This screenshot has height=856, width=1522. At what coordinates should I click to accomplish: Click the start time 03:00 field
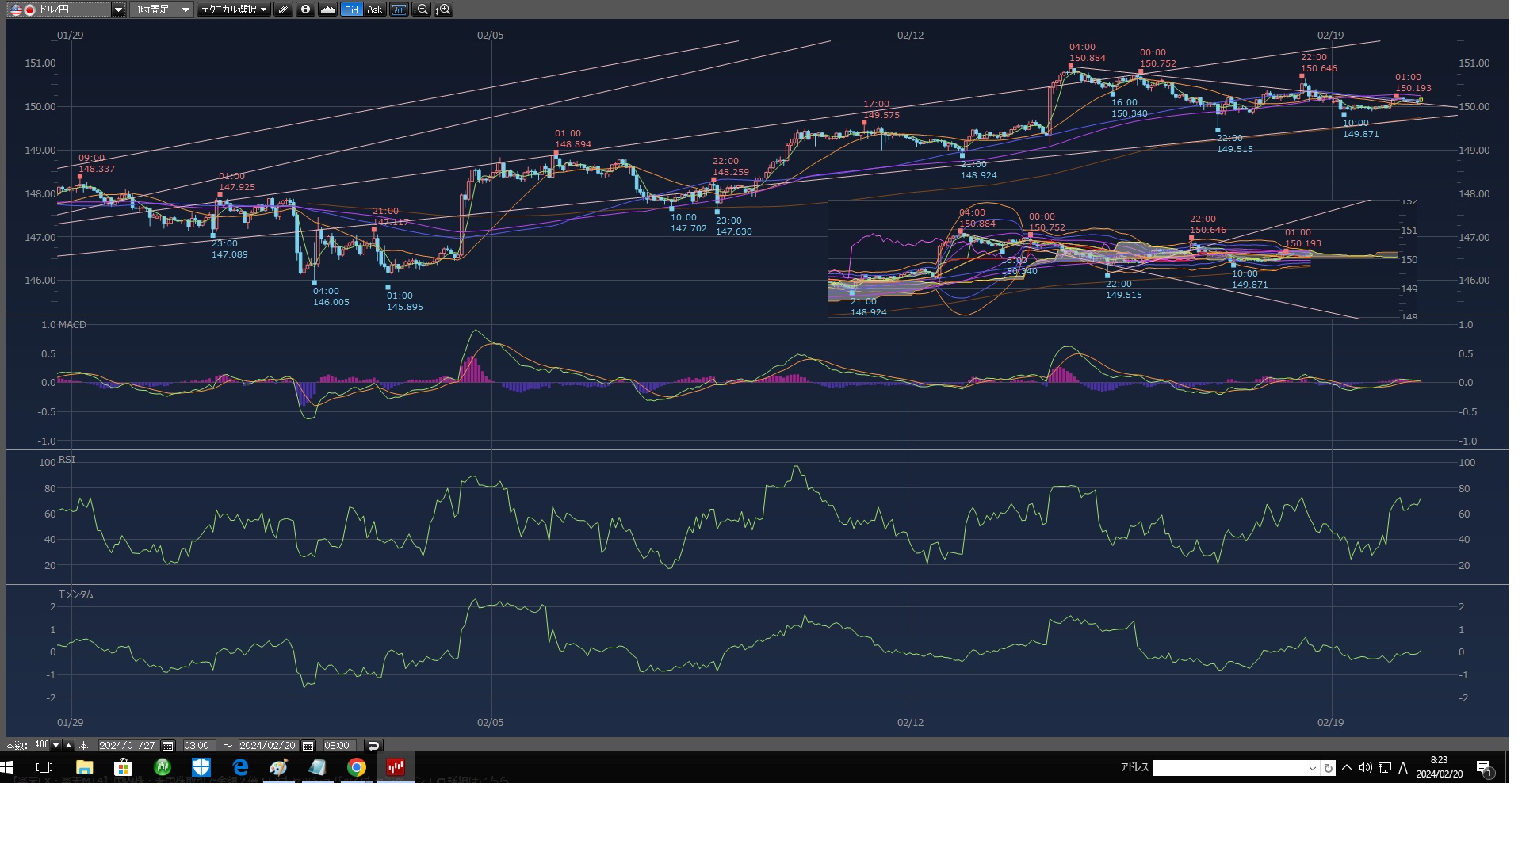(197, 746)
